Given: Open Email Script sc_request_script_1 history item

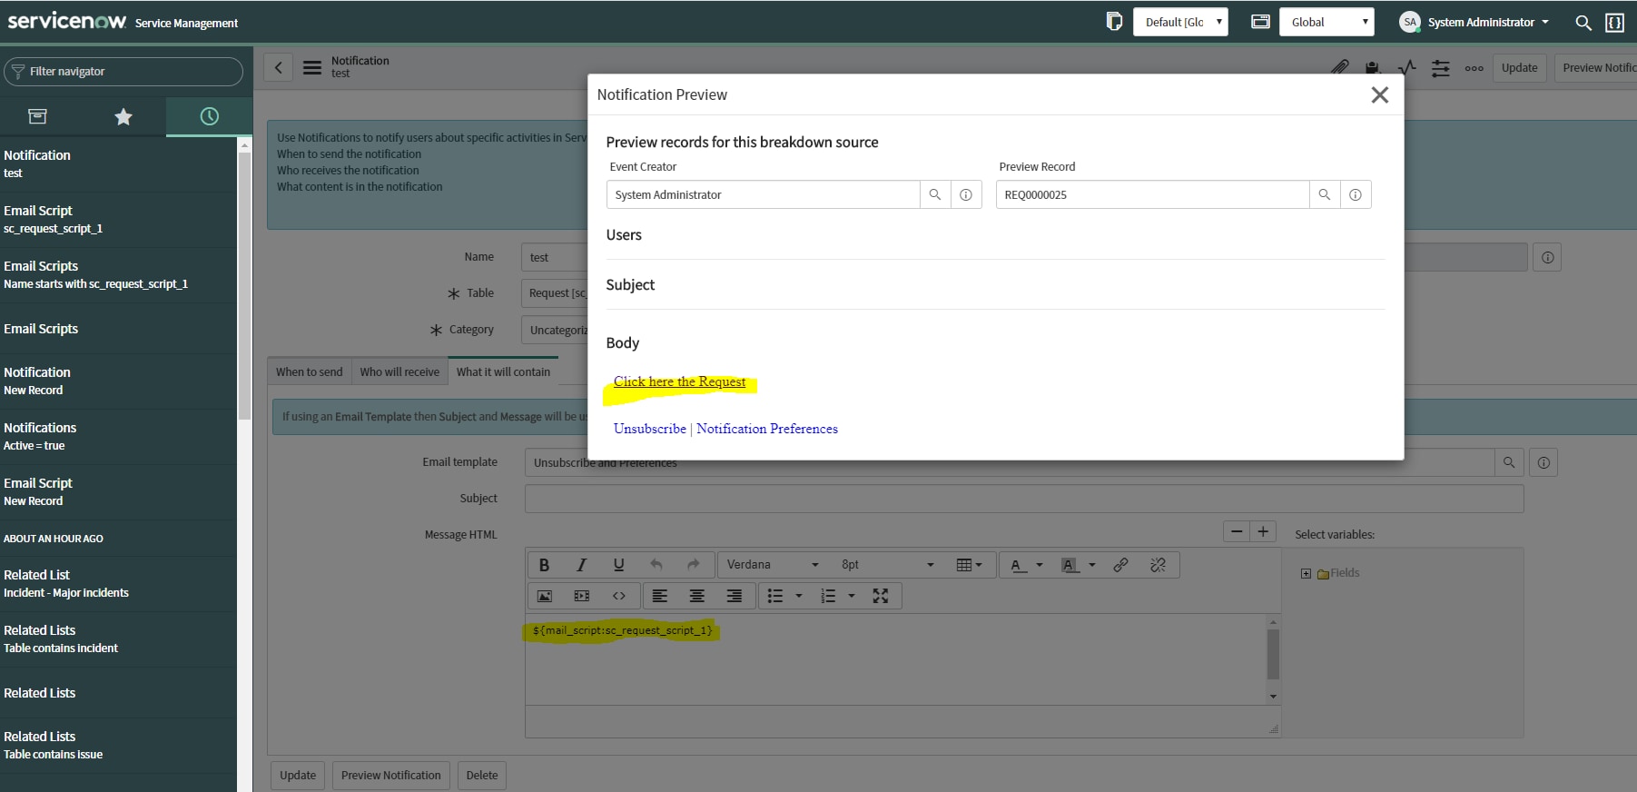Looking at the screenshot, I should pyautogui.click(x=118, y=219).
